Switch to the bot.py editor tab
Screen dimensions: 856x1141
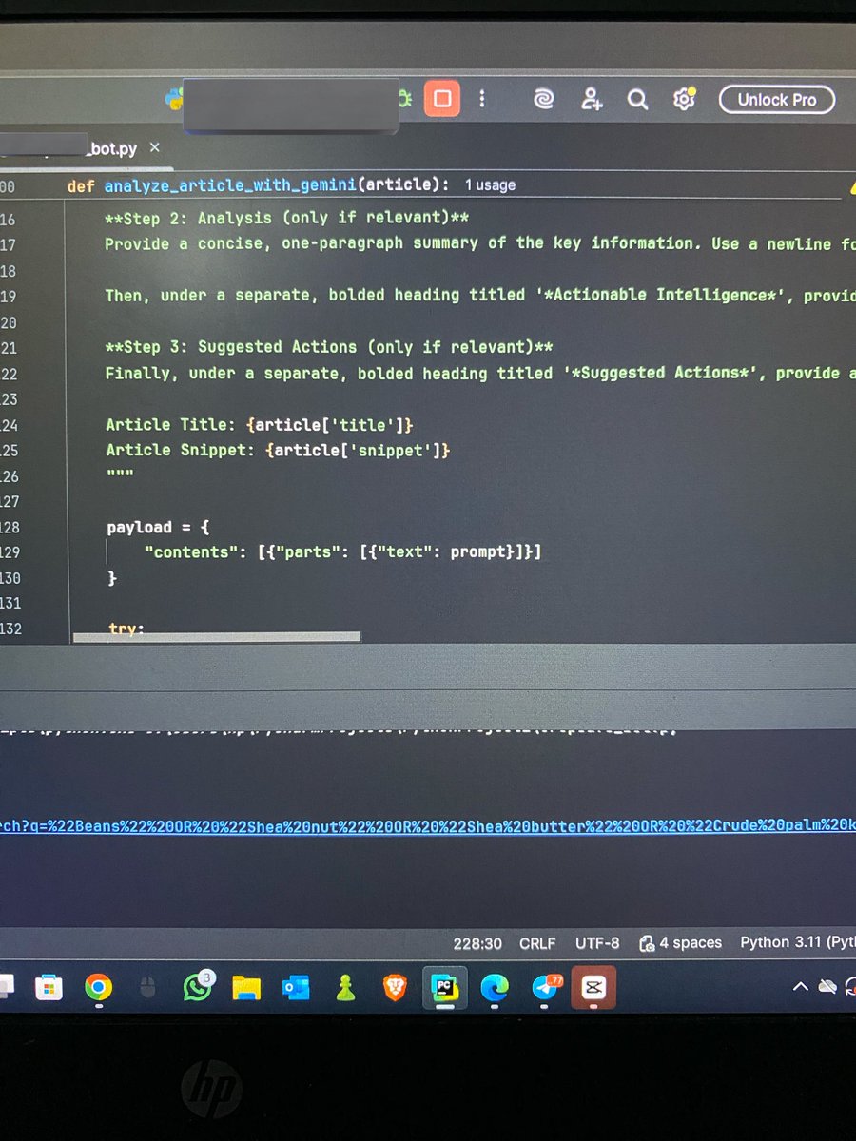[x=114, y=148]
